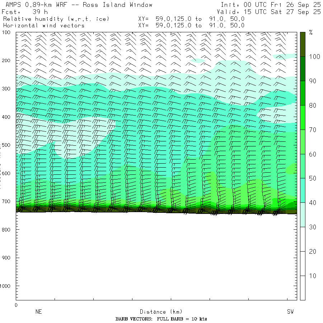The image size is (323, 323).
Task: Click the '0' distance axis origin label
Action: [x=16, y=305]
